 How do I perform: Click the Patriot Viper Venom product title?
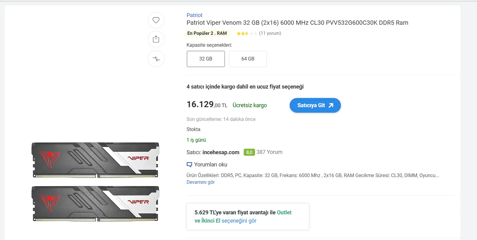pos(297,23)
